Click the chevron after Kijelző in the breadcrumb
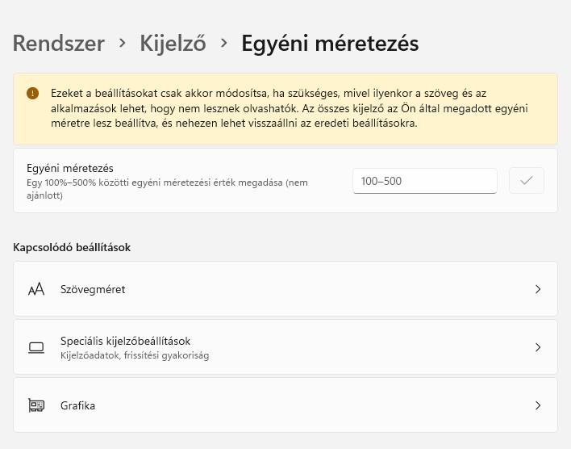Screen dimensions: 571x449 (x=224, y=43)
